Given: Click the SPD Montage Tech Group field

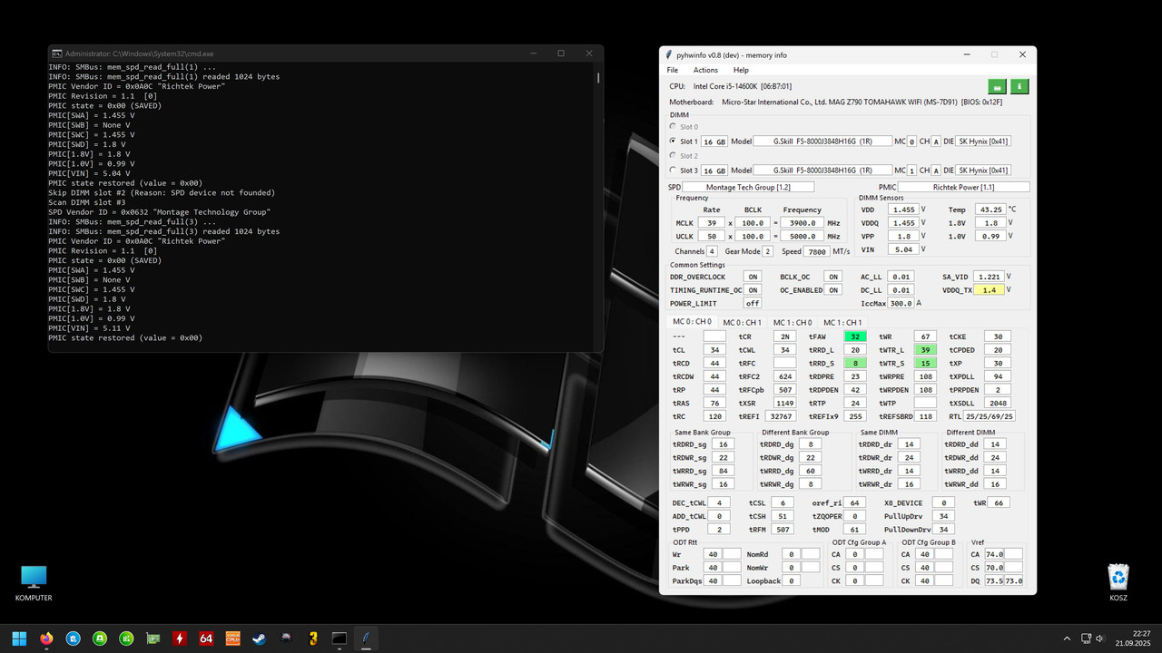Looking at the screenshot, I should point(748,187).
